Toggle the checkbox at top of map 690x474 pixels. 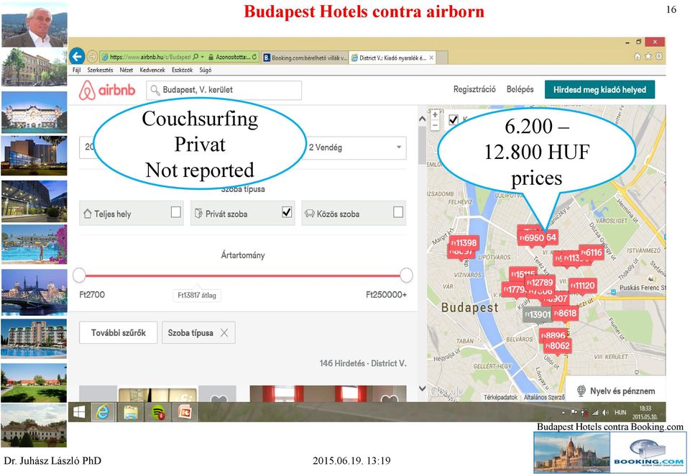coord(454,119)
